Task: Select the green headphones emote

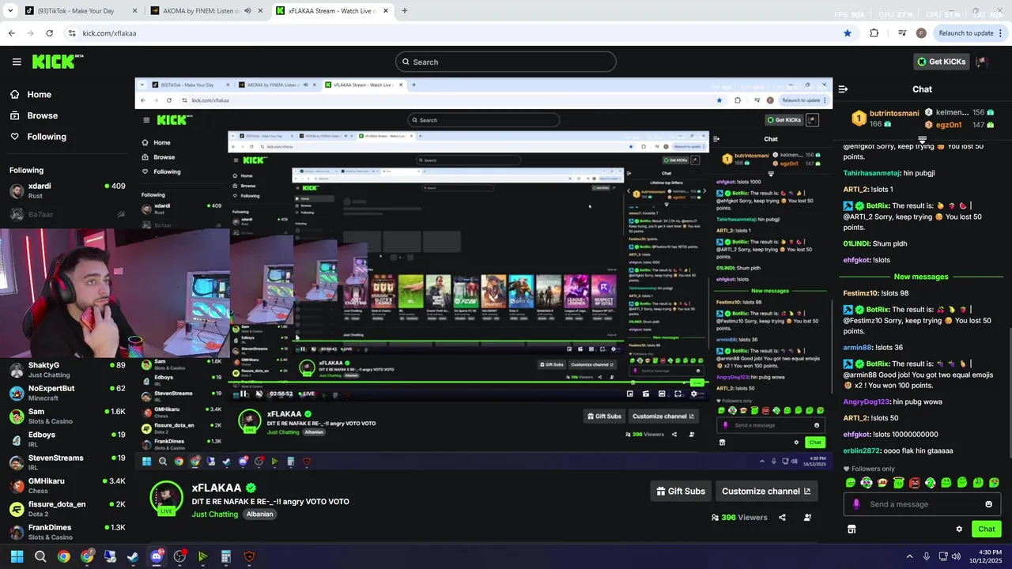Action: point(931,483)
